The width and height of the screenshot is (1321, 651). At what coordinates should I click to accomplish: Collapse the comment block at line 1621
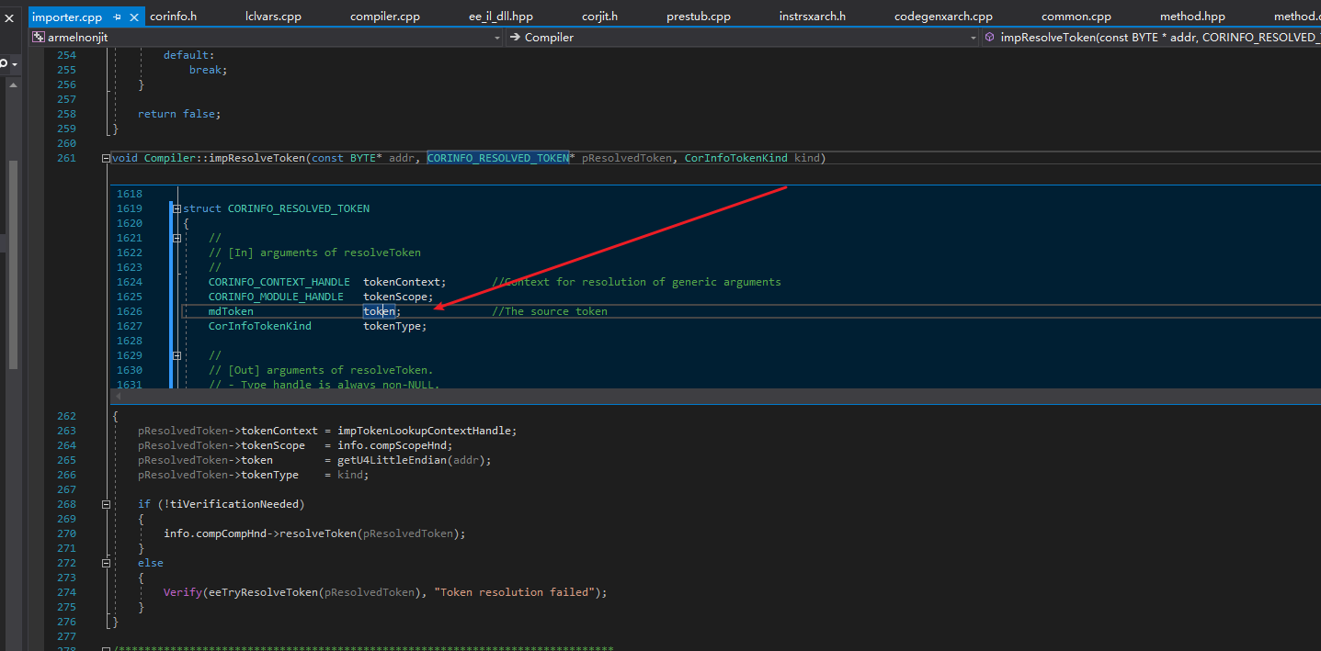click(x=176, y=238)
